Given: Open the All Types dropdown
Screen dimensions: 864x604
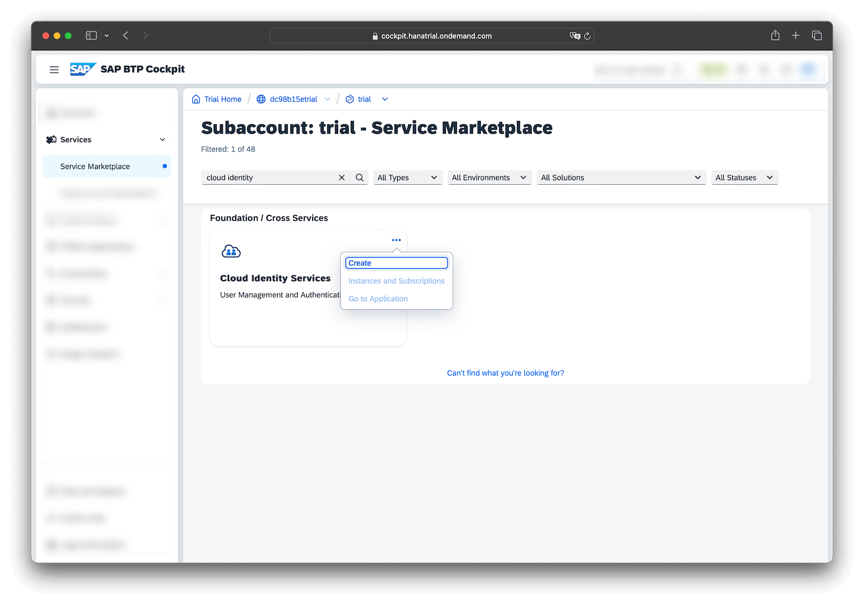Looking at the screenshot, I should coord(407,177).
